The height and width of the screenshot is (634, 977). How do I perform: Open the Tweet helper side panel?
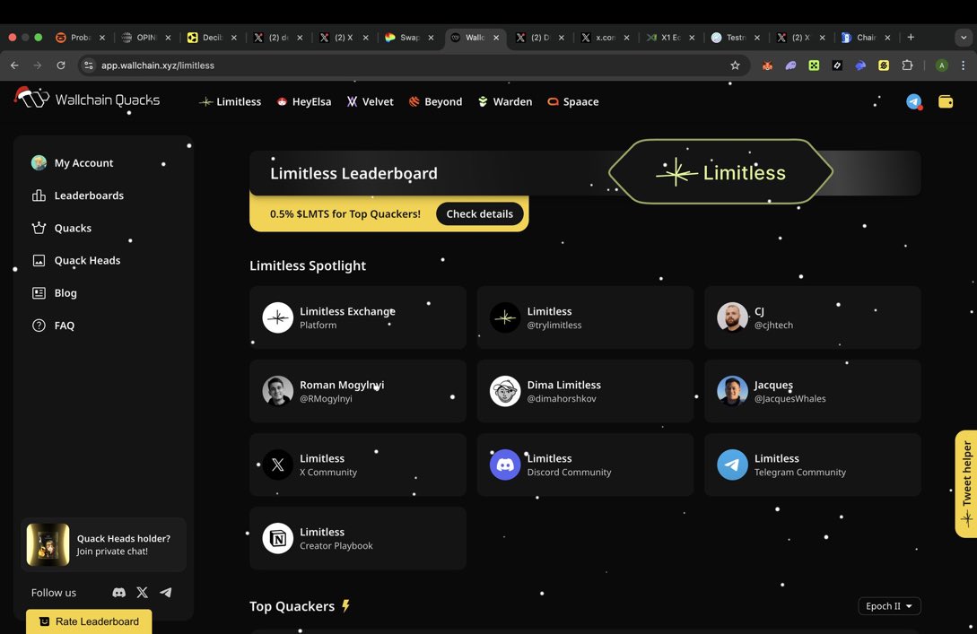pos(965,483)
